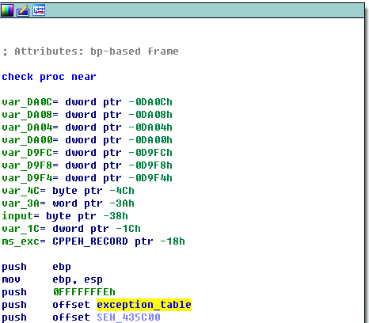
Task: Select variable var_D9F4 declaration
Action: (x=87, y=178)
